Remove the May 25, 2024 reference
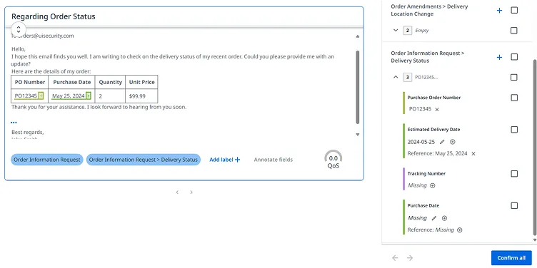The width and height of the screenshot is (537, 268). tap(473, 154)
